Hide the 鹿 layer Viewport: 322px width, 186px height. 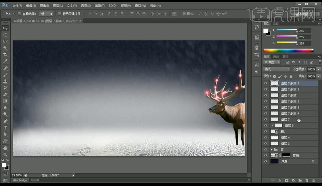265,131
